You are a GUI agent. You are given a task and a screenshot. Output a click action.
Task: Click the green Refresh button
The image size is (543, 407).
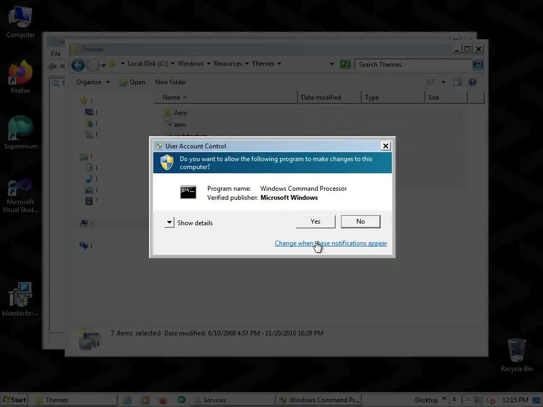345,64
